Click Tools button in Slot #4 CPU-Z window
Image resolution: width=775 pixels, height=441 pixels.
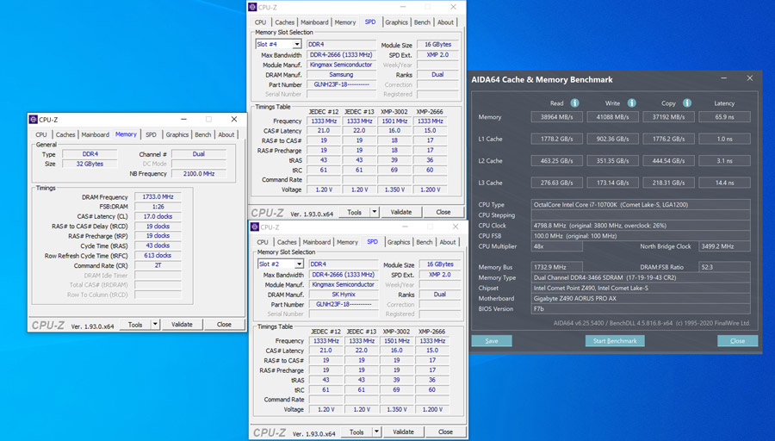[x=355, y=212]
